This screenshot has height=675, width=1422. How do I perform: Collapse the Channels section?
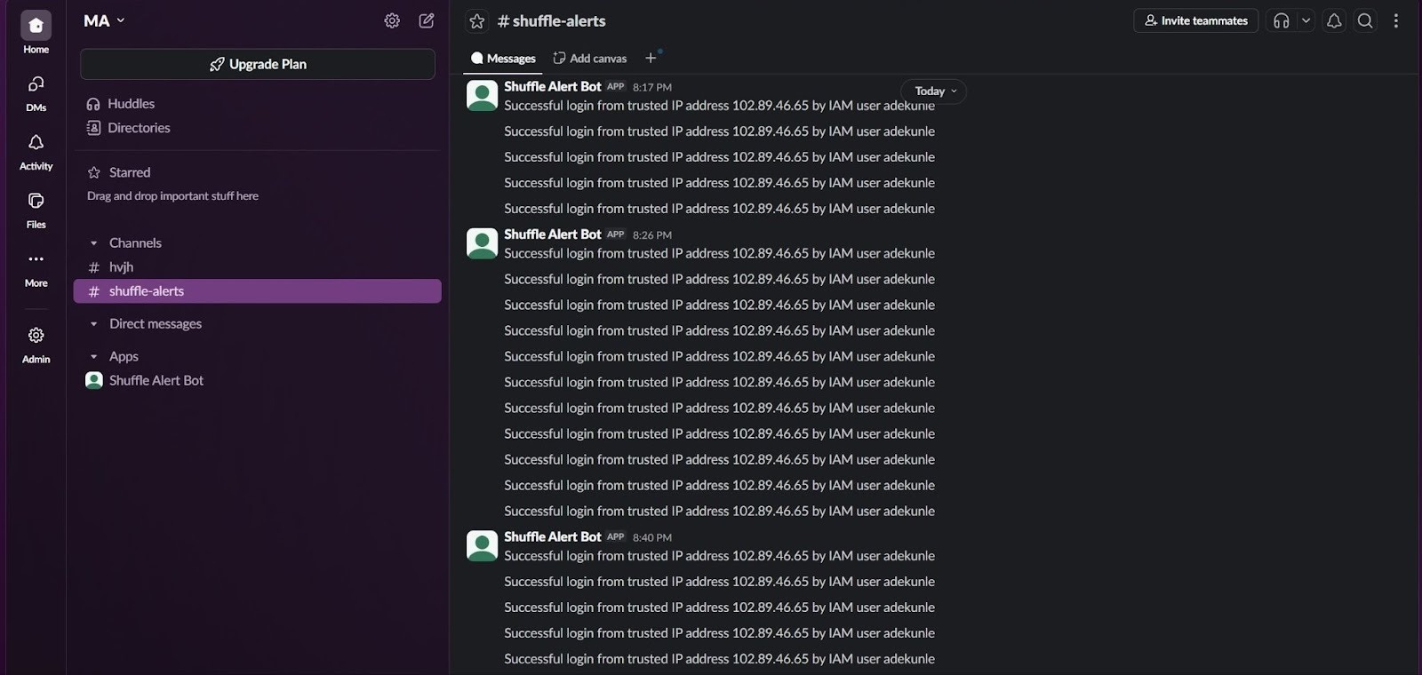(93, 243)
